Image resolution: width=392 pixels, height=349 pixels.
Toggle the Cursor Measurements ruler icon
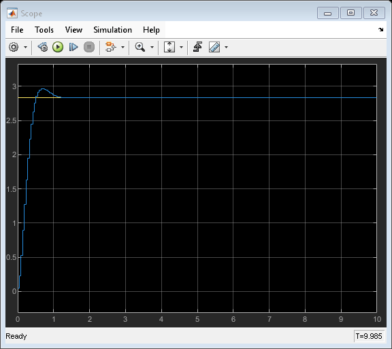(214, 47)
